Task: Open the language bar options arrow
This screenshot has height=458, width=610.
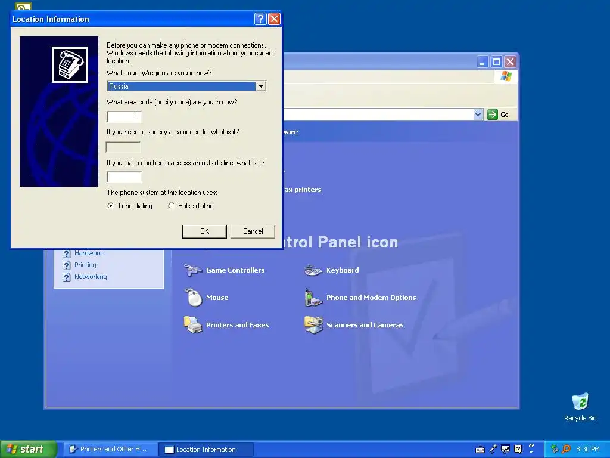Action: coord(531,453)
